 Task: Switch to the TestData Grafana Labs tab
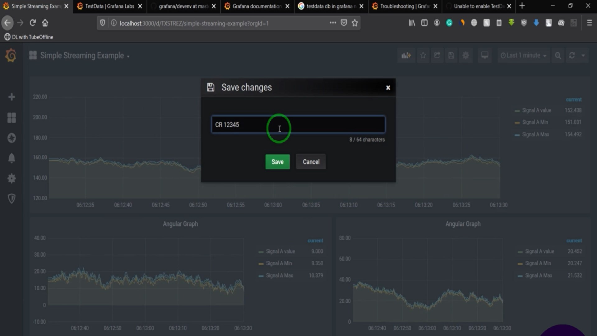pos(109,6)
